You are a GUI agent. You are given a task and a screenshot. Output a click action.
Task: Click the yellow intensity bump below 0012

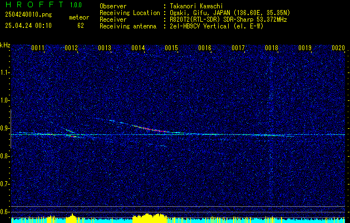pos(72,219)
